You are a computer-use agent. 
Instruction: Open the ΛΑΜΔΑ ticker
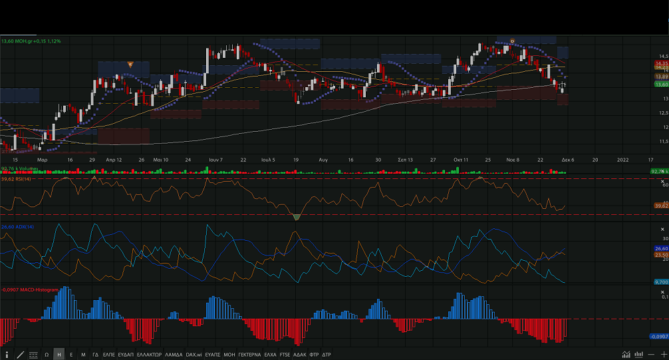174,355
